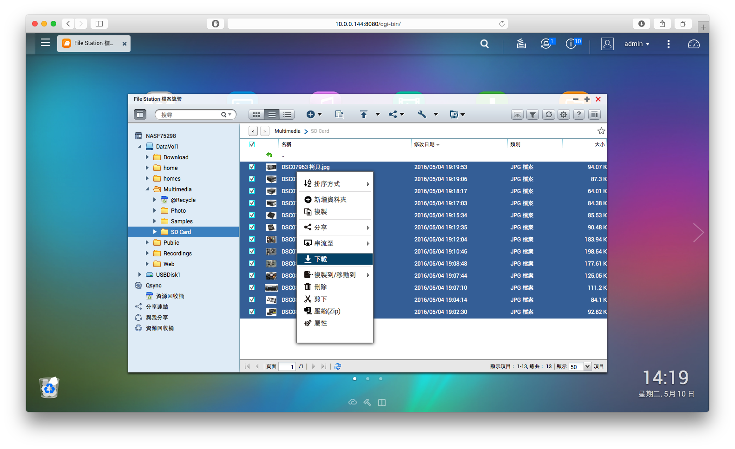Image resolution: width=735 pixels, height=449 pixels.
Task: Click the Multimedia breadcrumb link
Action: pos(288,131)
